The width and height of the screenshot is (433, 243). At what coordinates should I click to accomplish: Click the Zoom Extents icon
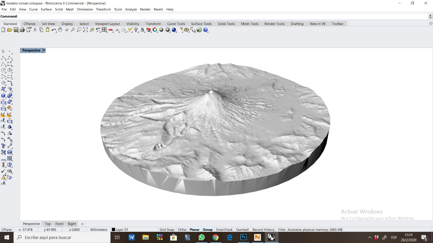86,30
